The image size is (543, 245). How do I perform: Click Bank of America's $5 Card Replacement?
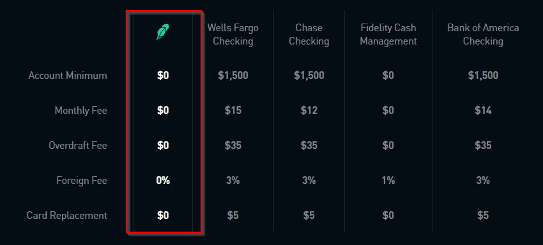pos(483,216)
